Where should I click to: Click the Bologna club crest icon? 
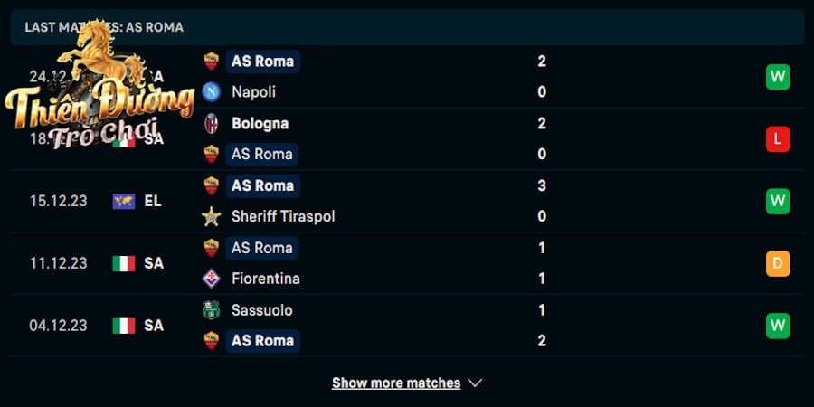pos(212,124)
